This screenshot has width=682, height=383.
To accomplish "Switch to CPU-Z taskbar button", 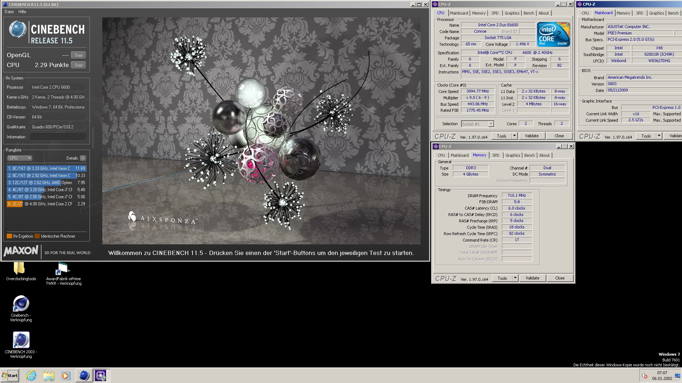I will 101,376.
